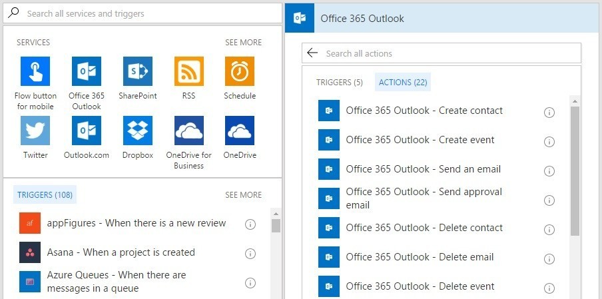Image resolution: width=602 pixels, height=299 pixels.
Task: Select the Twitter service
Action: point(35,131)
